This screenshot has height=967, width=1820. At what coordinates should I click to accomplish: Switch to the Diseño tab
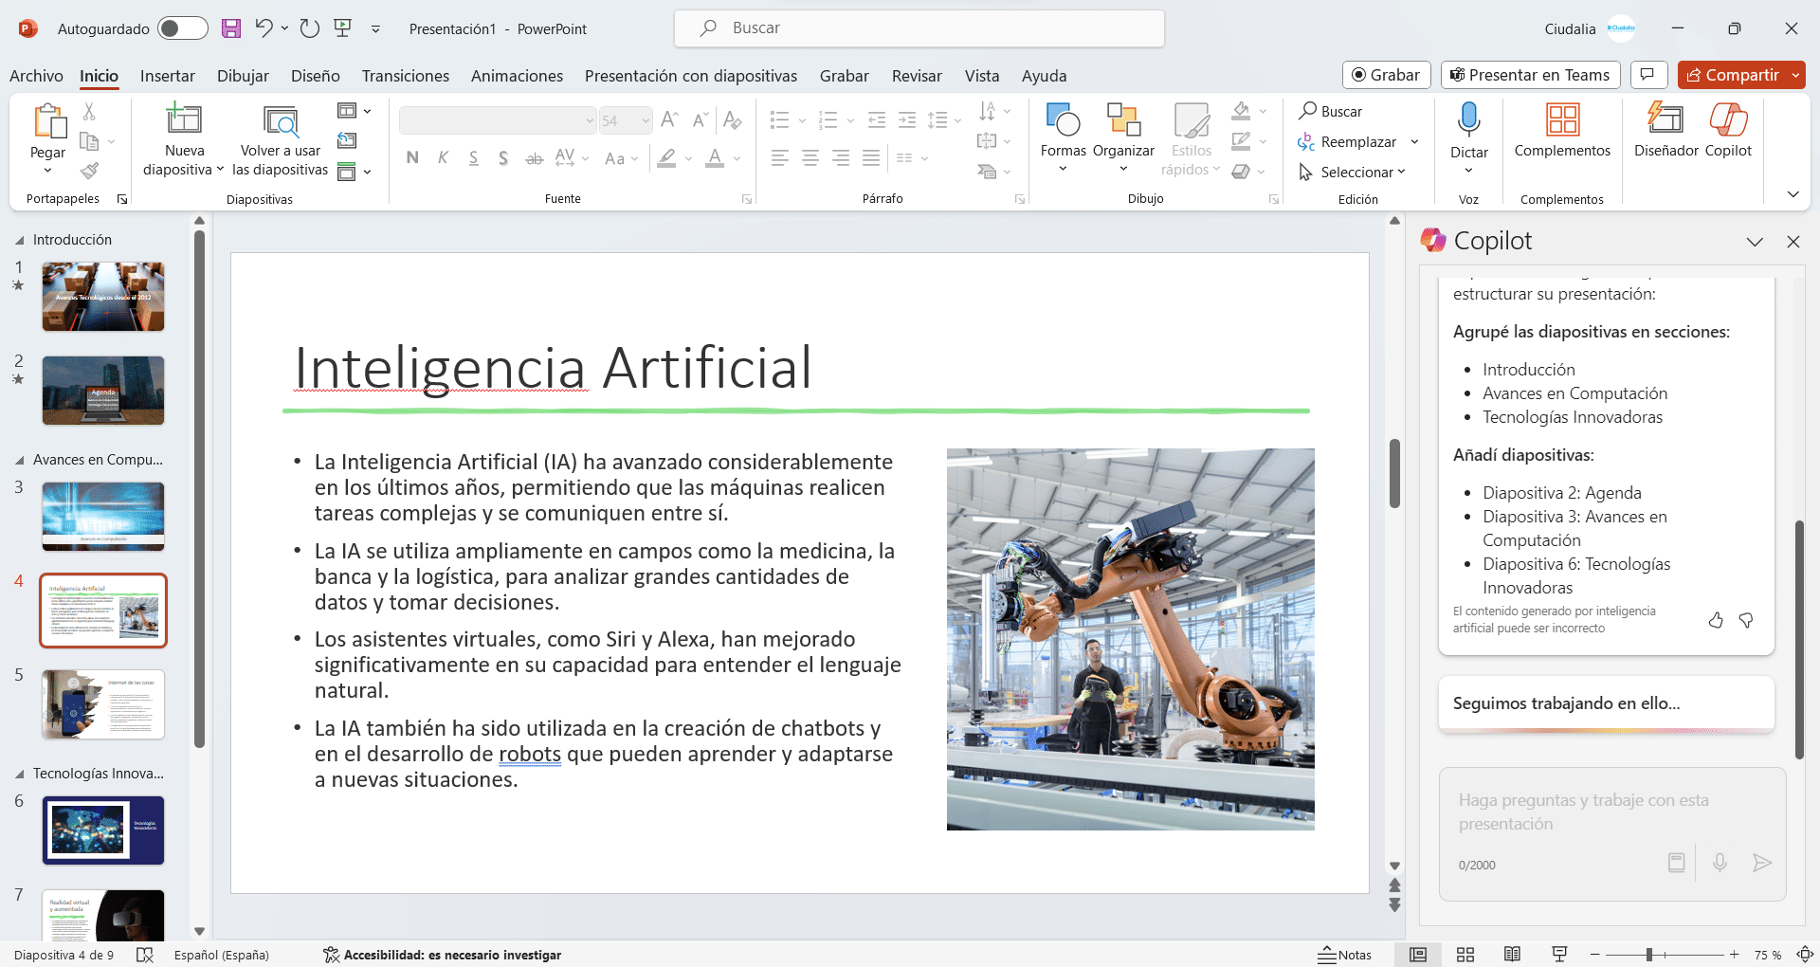(315, 76)
